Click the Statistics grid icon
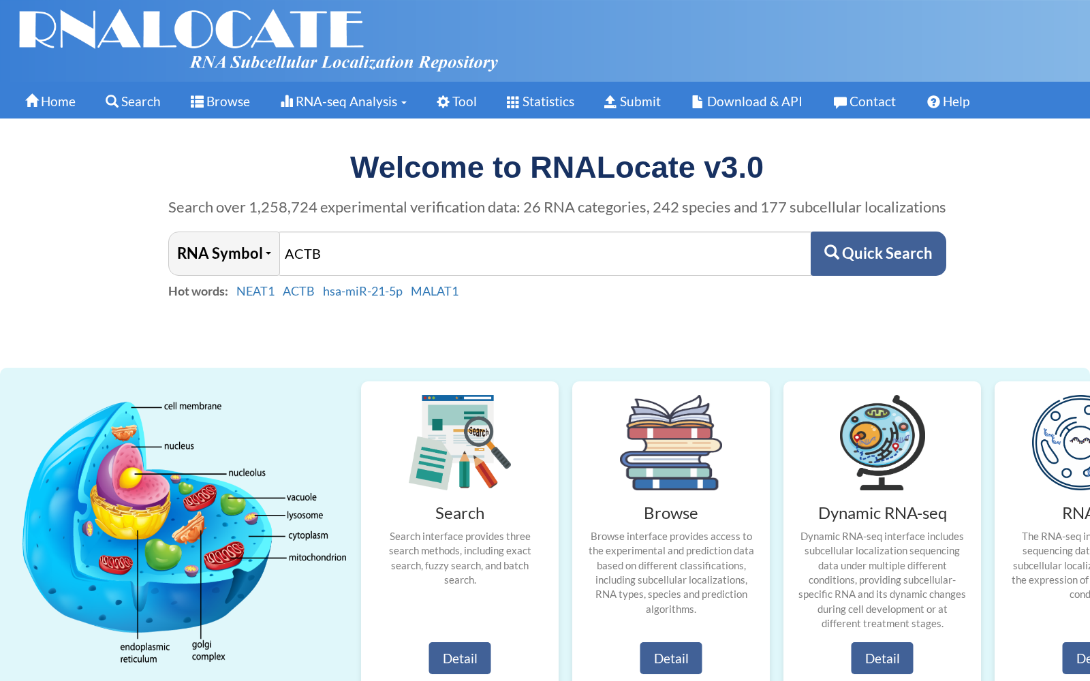 [x=513, y=102]
